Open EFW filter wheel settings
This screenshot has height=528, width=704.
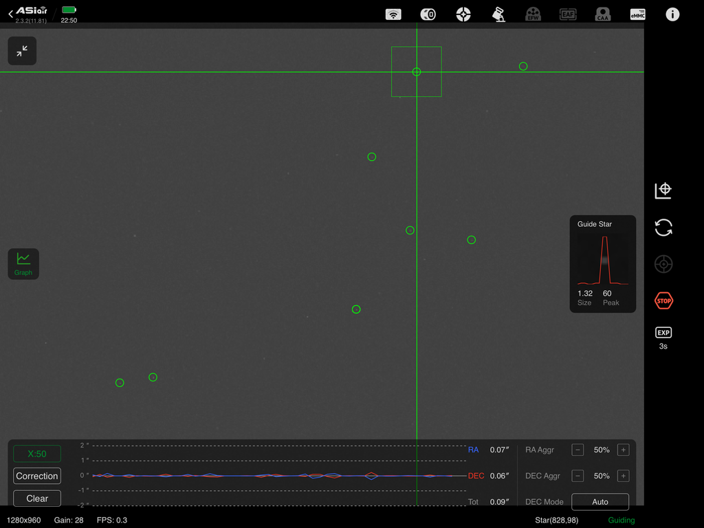point(533,14)
